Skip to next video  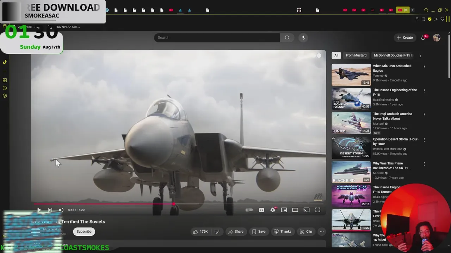pos(50,210)
